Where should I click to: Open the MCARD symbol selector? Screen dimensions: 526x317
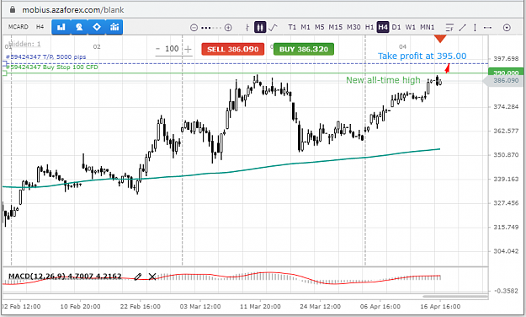(19, 27)
